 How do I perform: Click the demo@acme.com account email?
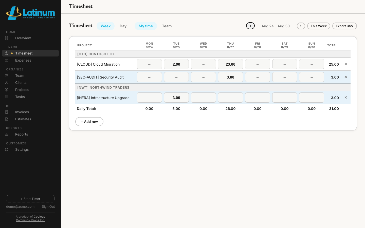pyautogui.click(x=20, y=207)
